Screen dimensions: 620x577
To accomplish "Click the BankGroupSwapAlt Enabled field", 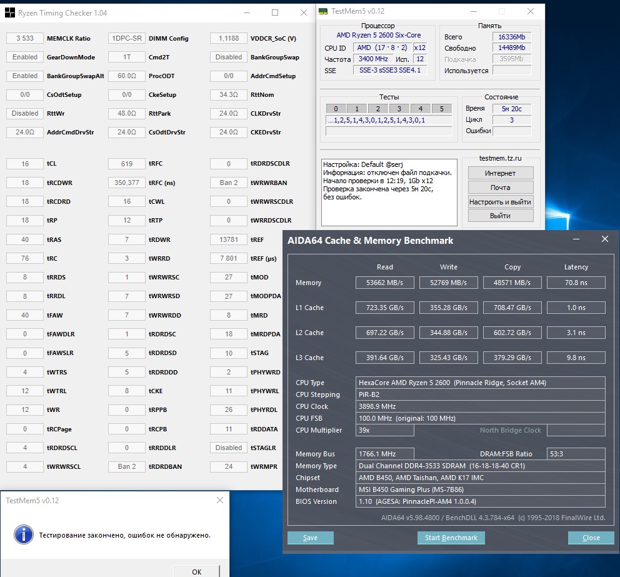I will tap(25, 76).
